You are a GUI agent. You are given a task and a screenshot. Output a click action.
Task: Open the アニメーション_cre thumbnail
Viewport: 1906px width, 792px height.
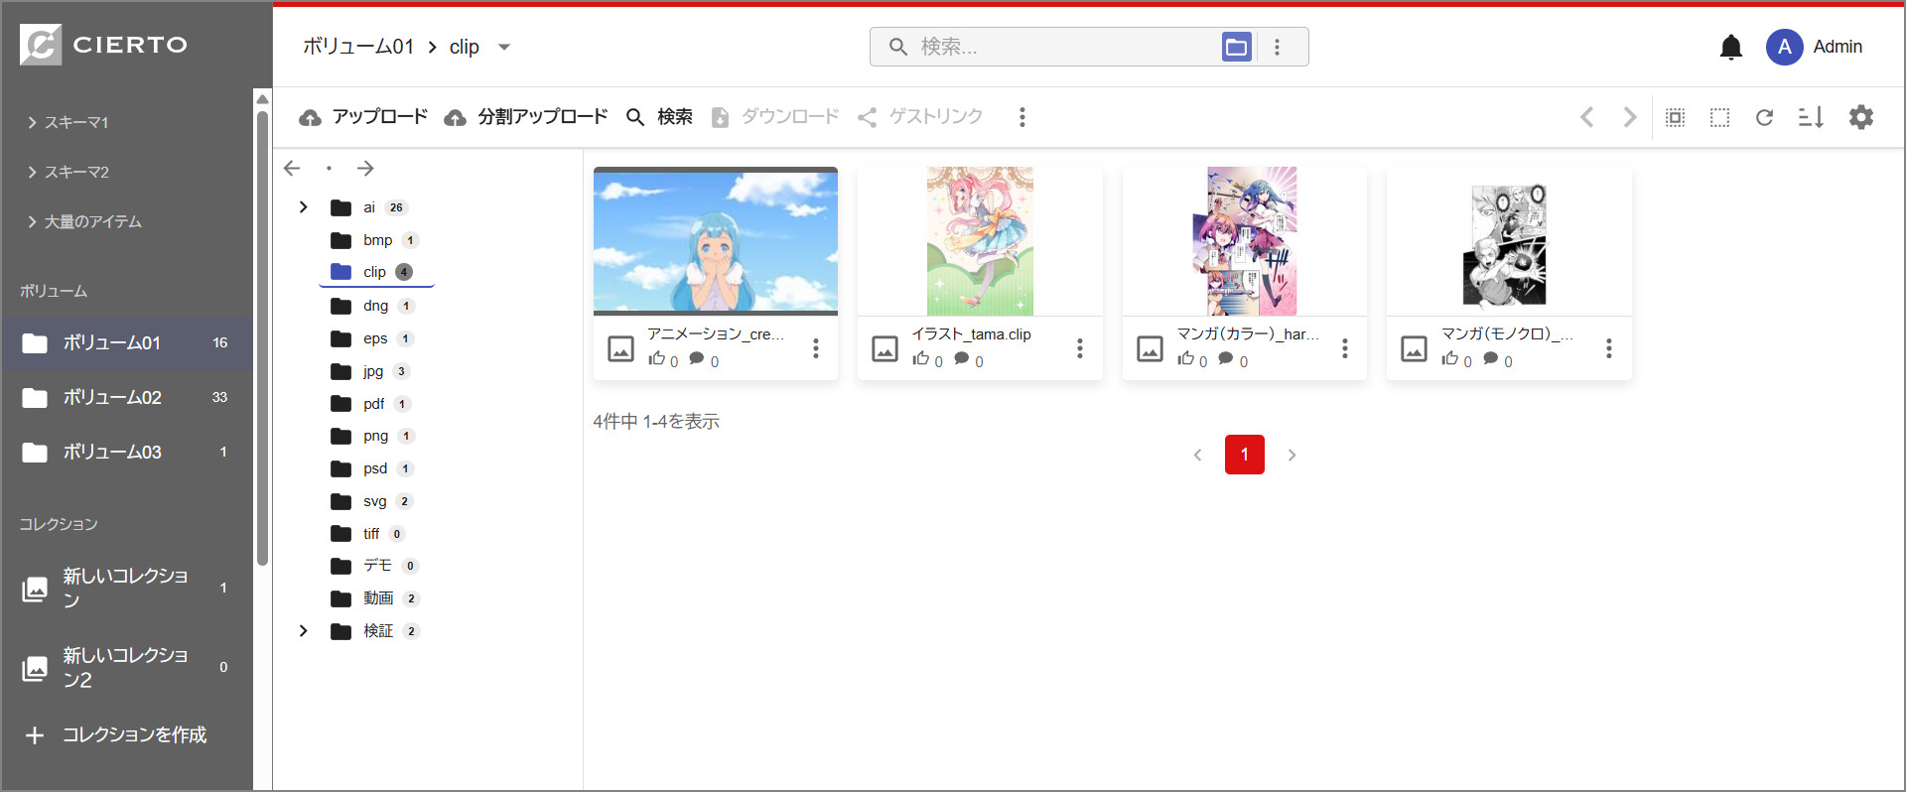tap(716, 241)
